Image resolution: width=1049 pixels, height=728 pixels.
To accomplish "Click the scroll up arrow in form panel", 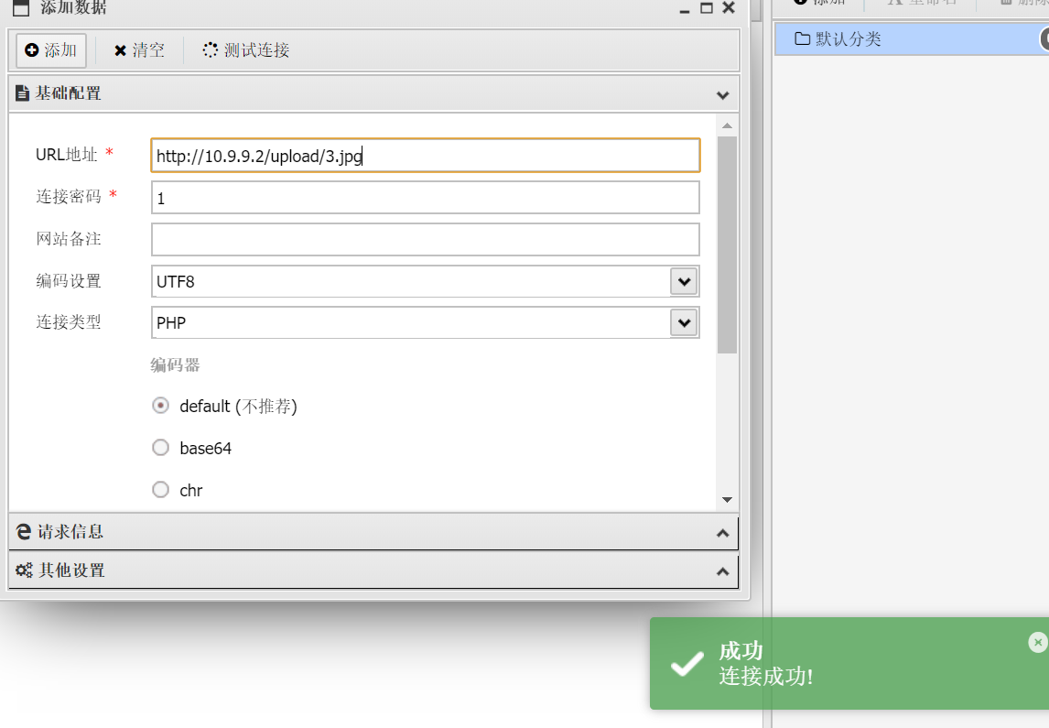I will point(727,125).
